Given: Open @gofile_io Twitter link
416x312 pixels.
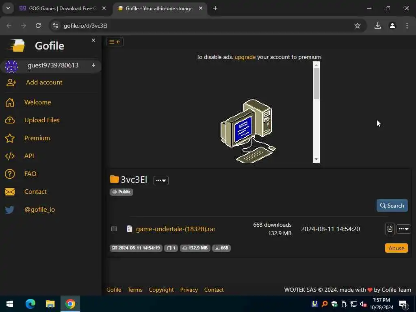Looking at the screenshot, I should click(39, 210).
